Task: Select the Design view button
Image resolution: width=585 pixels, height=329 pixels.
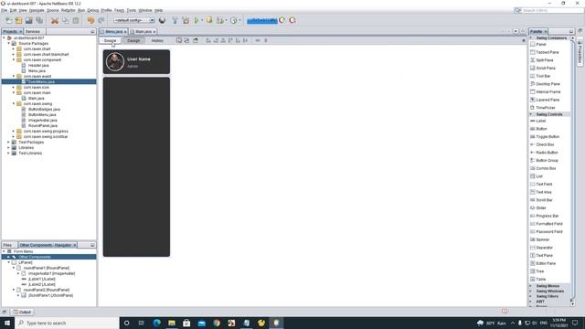Action: pyautogui.click(x=133, y=40)
